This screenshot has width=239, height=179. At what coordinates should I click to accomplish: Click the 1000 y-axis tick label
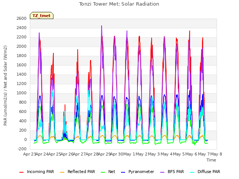point(22,93)
